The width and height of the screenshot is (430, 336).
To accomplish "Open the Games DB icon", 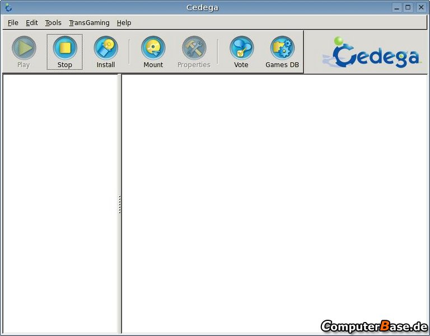I will tap(282, 48).
